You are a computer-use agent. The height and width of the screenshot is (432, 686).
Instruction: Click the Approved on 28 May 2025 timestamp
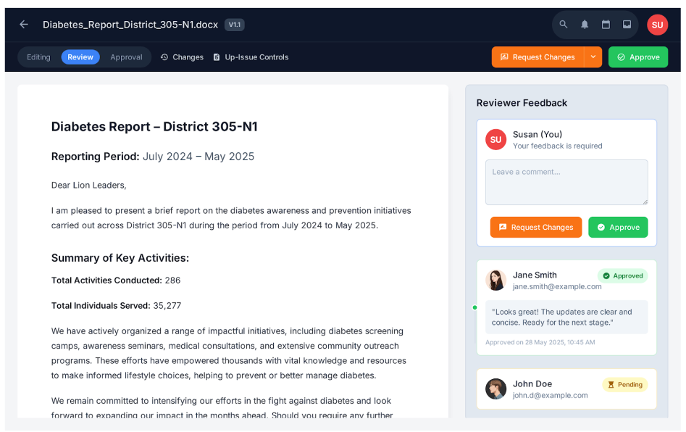[540, 343]
